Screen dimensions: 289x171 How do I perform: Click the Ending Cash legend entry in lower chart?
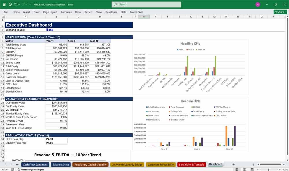(x=175, y=111)
